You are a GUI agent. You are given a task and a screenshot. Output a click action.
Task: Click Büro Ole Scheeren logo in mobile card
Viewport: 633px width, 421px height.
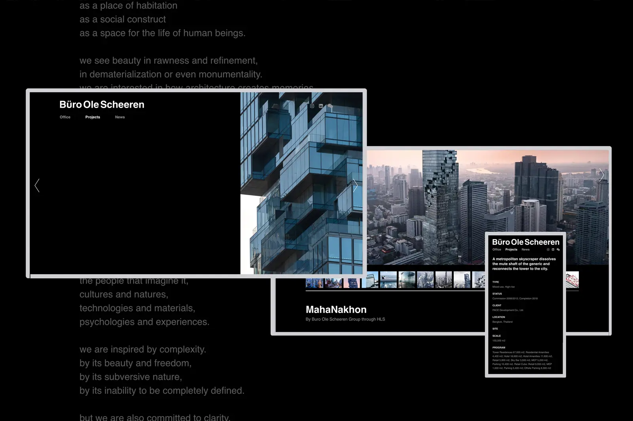[526, 242]
